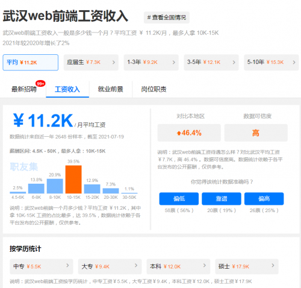This screenshot has width=301, height=288.
Task: Switch to the 岗位职责 tab
Action: (154, 89)
